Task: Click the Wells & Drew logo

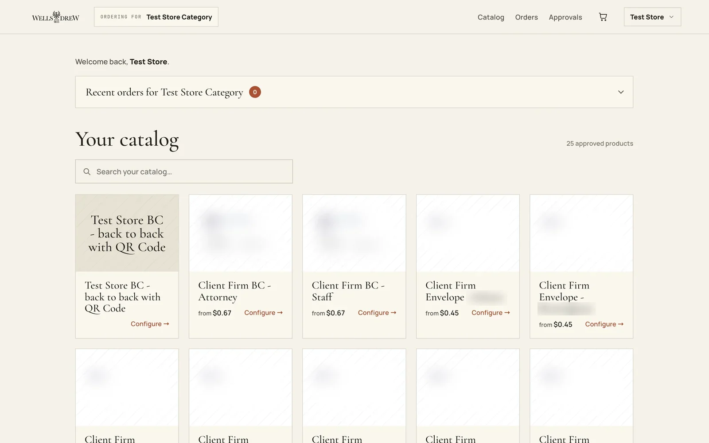Action: (x=55, y=17)
